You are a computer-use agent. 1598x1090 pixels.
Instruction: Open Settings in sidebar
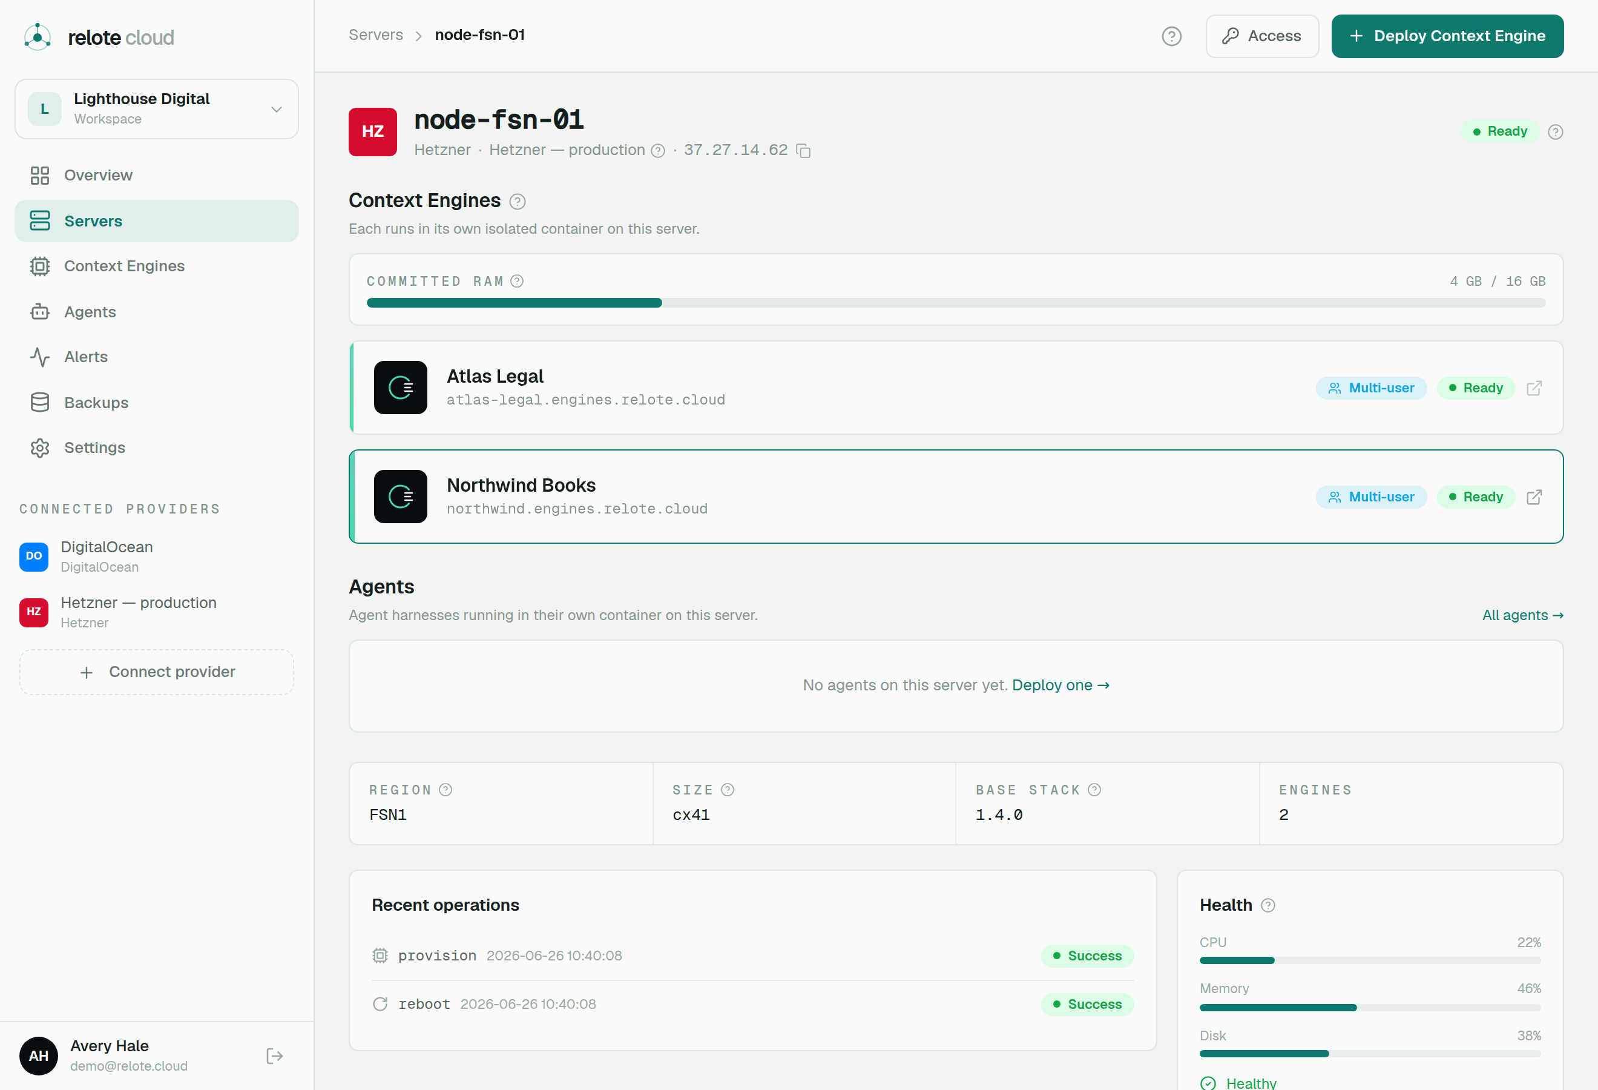[x=156, y=448]
